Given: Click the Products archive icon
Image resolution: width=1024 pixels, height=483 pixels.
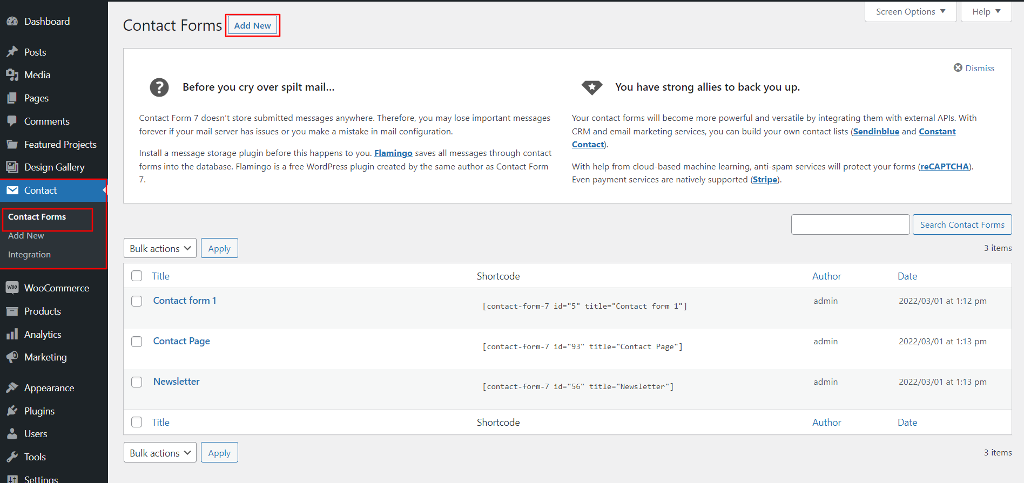Looking at the screenshot, I should click(x=12, y=311).
